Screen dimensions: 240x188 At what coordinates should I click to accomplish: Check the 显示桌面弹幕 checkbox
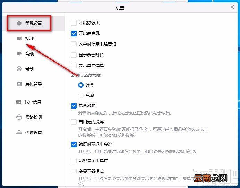(74, 65)
